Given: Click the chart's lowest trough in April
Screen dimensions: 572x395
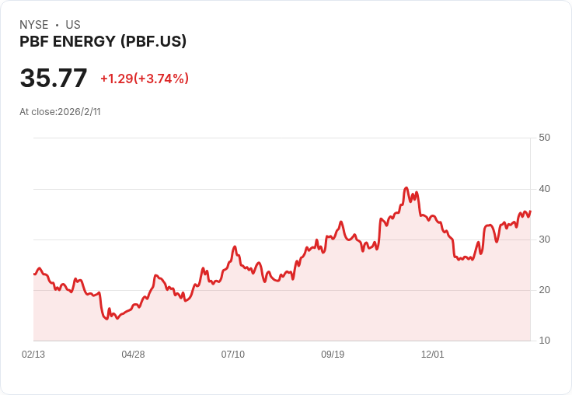Looking at the screenshot, I should (x=106, y=319).
